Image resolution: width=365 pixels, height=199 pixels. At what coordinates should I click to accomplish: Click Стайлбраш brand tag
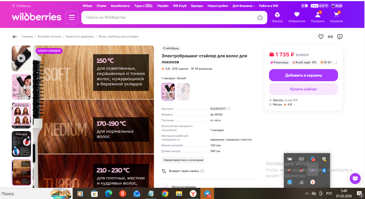171,48
